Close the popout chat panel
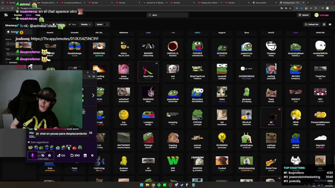 click(x=94, y=72)
